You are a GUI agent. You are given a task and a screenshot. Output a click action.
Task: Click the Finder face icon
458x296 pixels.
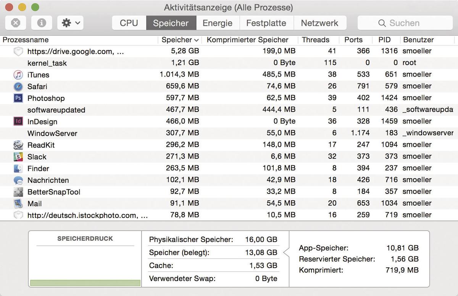pos(18,168)
